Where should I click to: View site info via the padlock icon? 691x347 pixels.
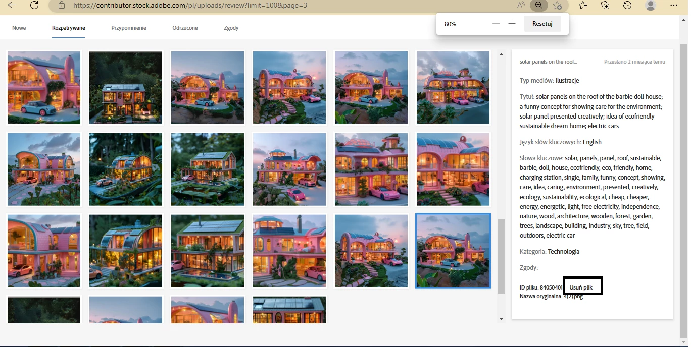point(62,5)
